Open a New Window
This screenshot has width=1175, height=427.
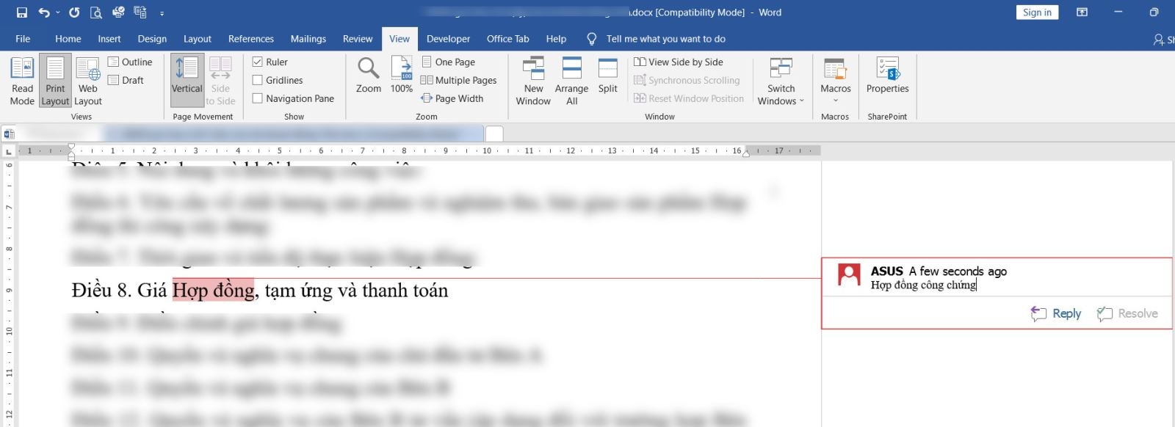pos(533,81)
